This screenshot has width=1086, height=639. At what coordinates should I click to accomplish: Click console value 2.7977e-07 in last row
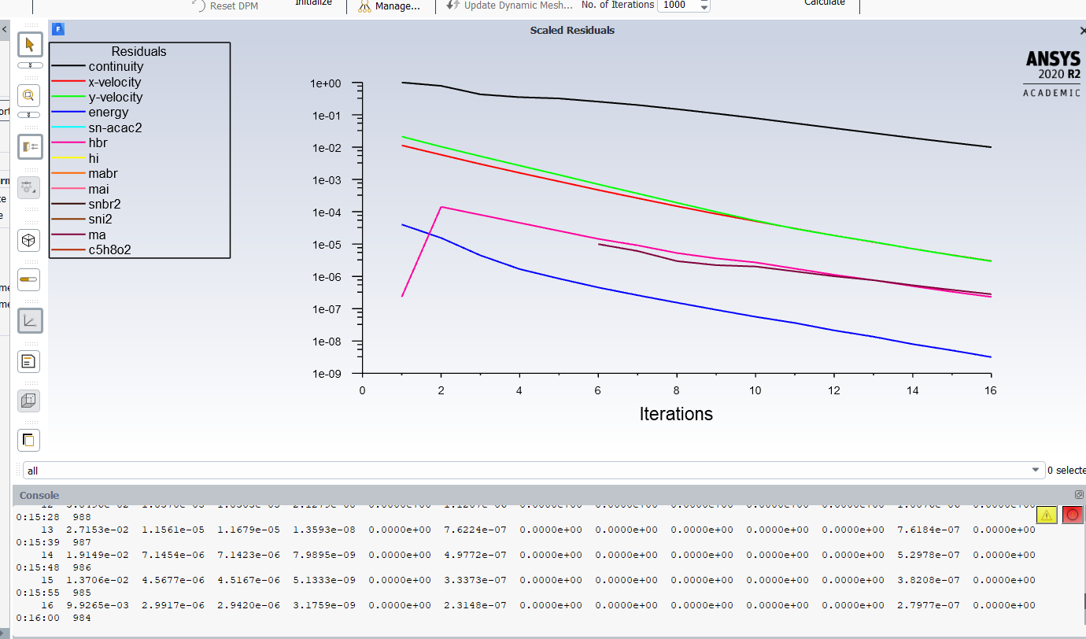[x=929, y=605]
